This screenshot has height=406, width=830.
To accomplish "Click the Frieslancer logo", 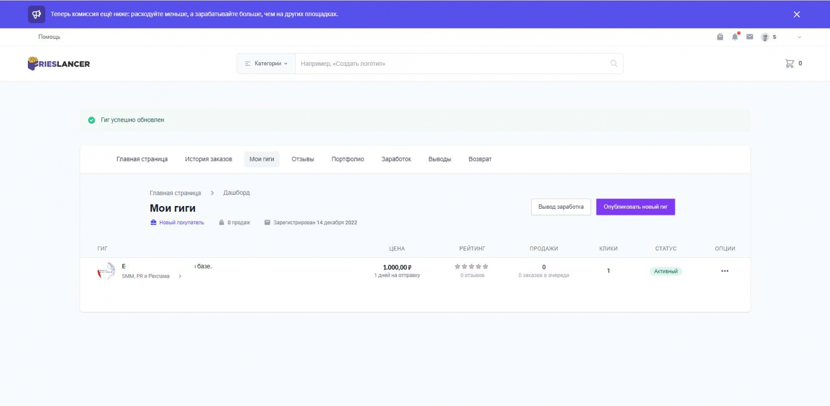I will point(59,64).
